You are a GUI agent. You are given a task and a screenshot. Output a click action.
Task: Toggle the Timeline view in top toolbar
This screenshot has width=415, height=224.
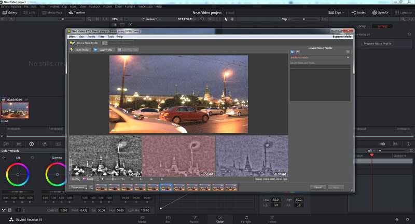[x=77, y=12]
